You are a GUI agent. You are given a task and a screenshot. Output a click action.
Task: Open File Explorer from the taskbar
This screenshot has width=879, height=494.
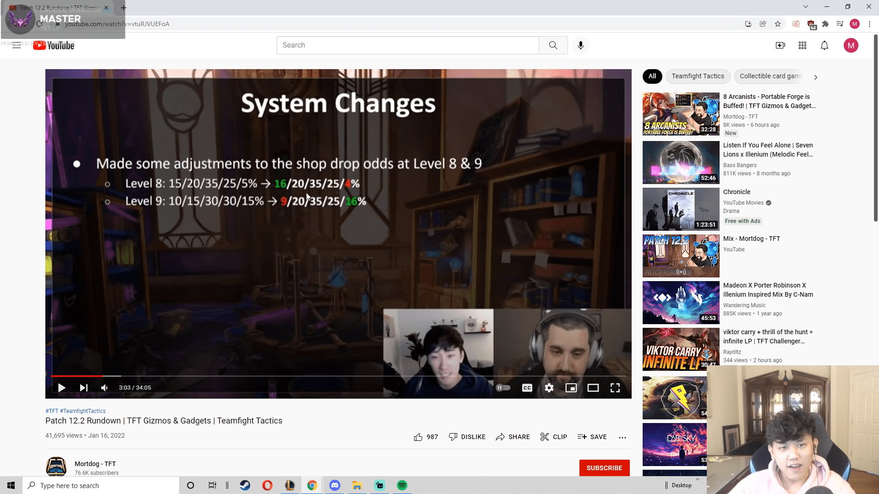pyautogui.click(x=357, y=485)
